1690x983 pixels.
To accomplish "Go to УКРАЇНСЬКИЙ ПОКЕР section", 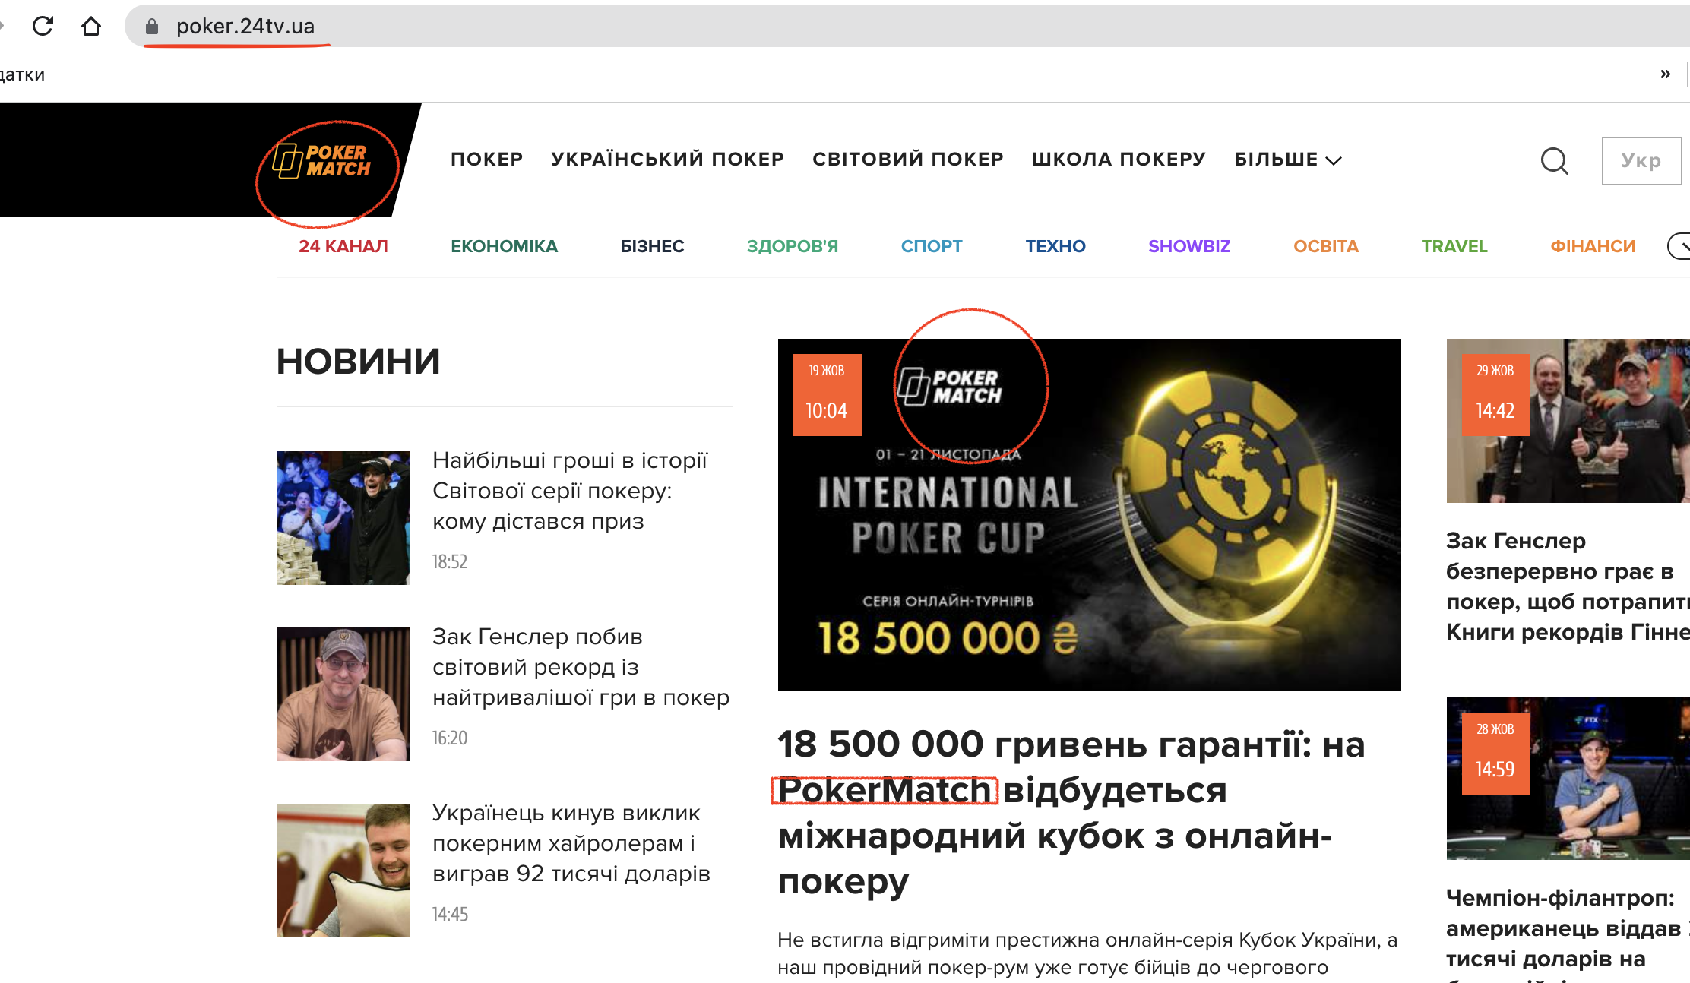I will coord(667,160).
